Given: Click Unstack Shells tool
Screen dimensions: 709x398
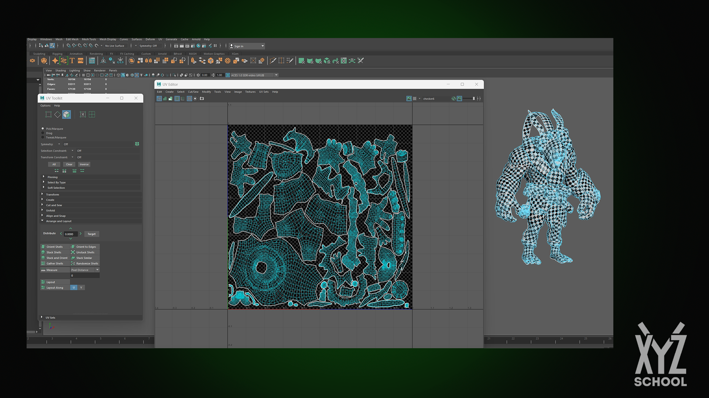Looking at the screenshot, I should click(x=85, y=252).
